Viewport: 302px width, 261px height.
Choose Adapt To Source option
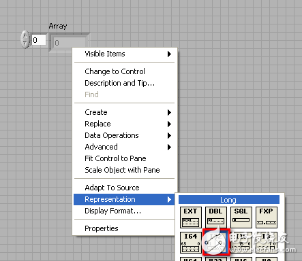112,188
